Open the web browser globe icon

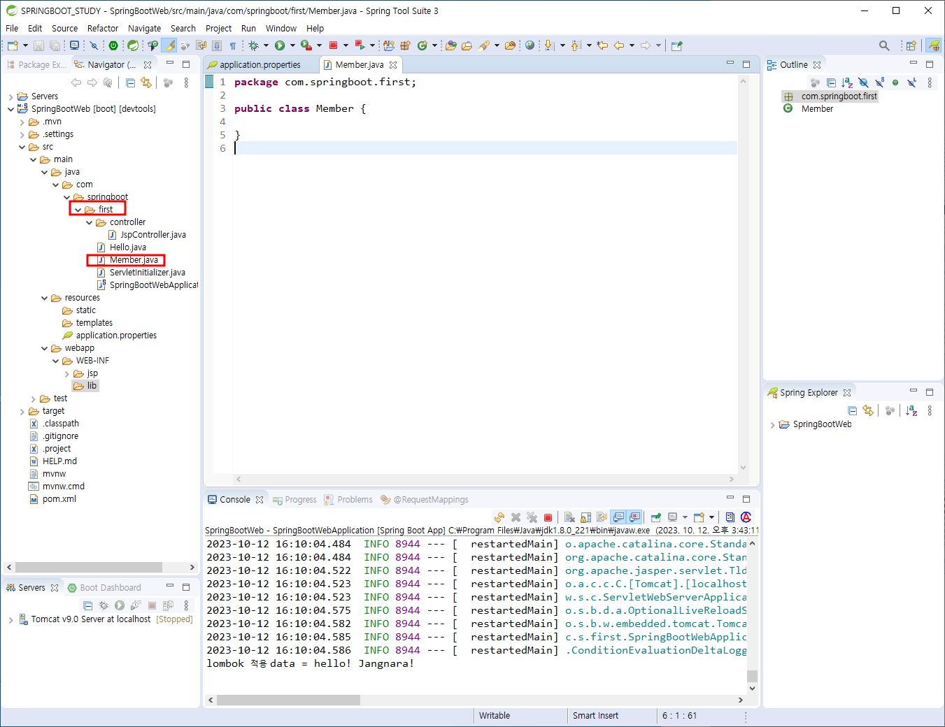530,45
